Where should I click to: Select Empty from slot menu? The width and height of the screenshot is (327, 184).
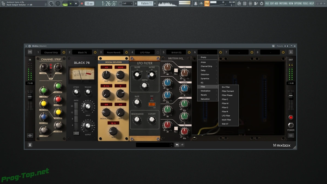click(208, 57)
